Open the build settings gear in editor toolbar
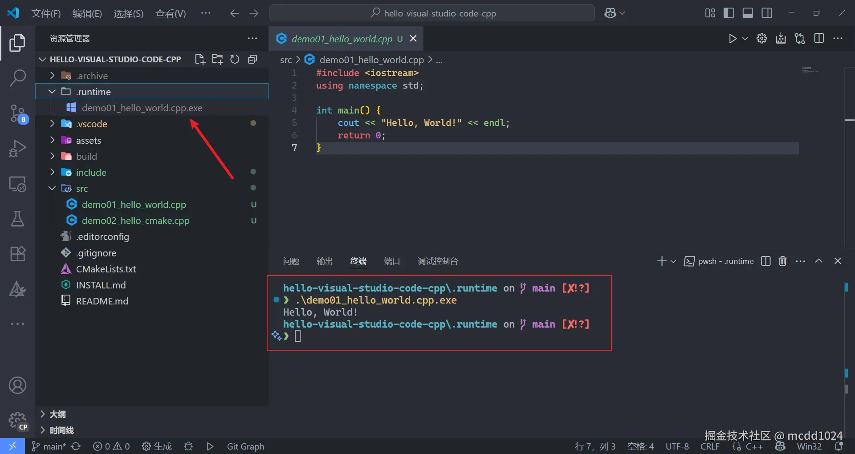 pyautogui.click(x=761, y=39)
